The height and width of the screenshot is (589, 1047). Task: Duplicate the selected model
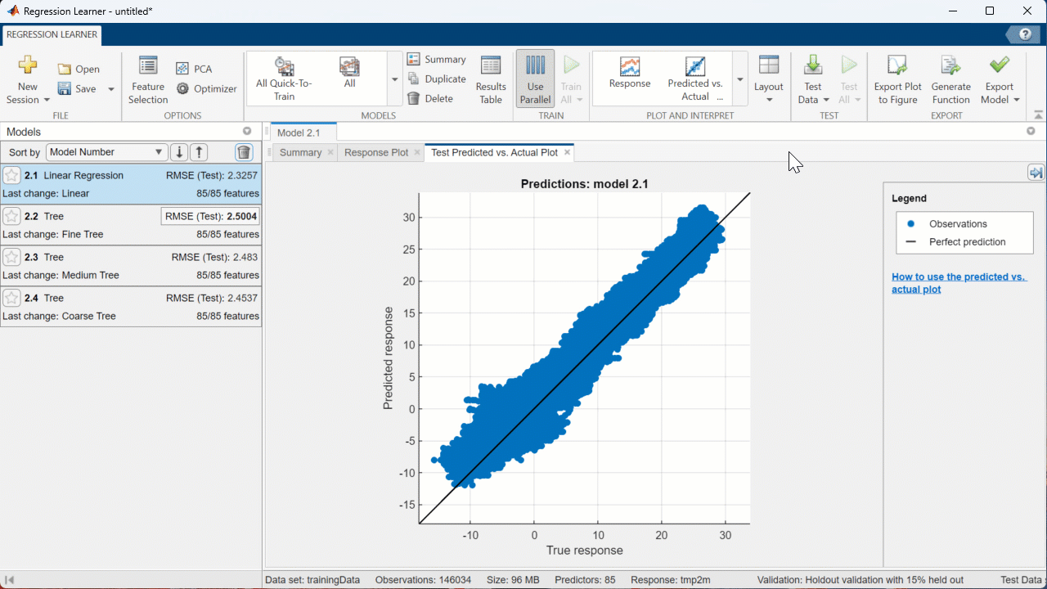coord(438,79)
